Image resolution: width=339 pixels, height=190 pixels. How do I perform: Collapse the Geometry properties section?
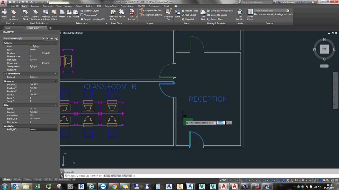point(56,81)
